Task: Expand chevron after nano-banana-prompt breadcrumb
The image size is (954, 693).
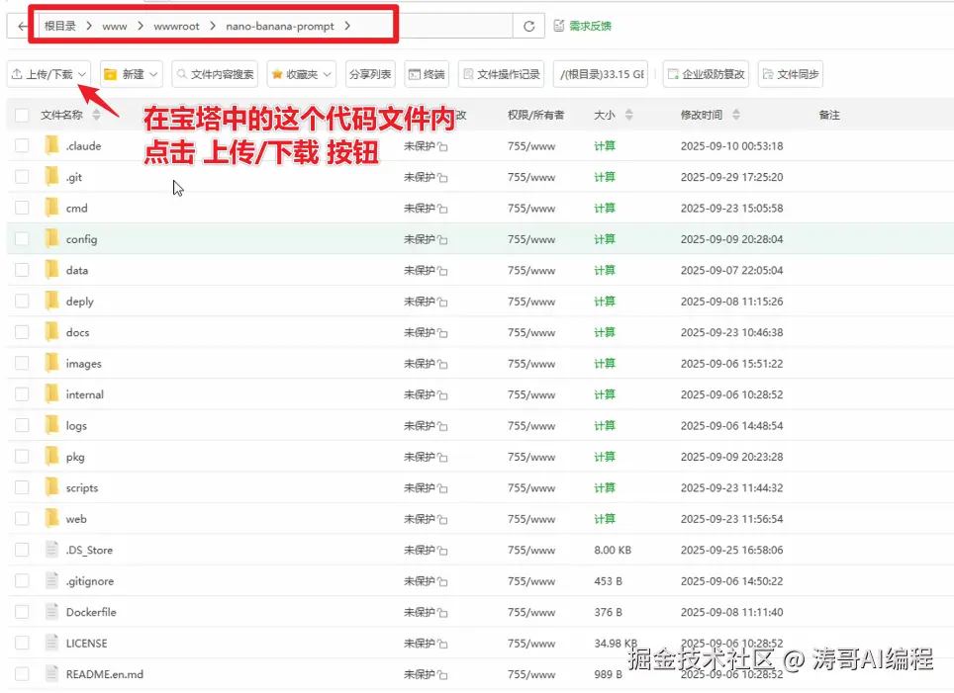Action: pos(347,26)
